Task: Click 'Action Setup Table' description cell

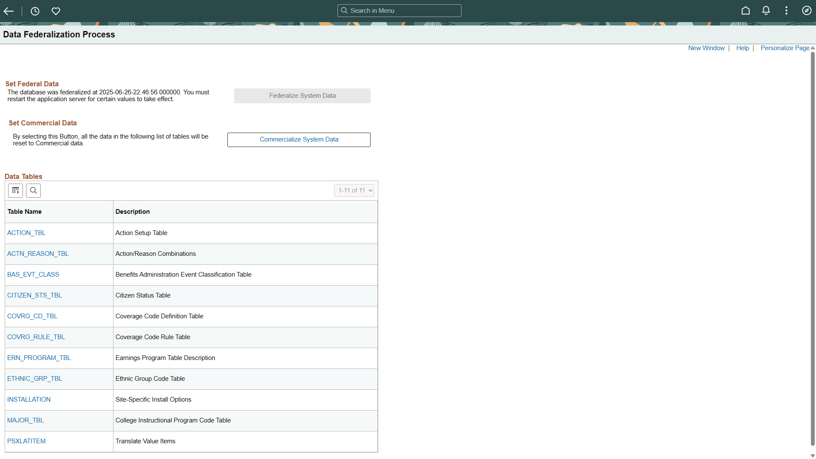Action: (245, 233)
